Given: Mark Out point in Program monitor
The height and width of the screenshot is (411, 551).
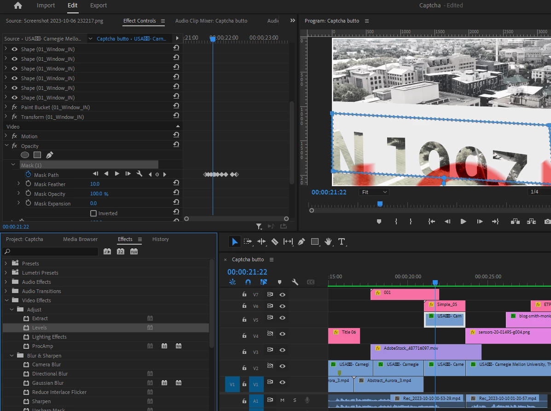Looking at the screenshot, I should tap(411, 222).
